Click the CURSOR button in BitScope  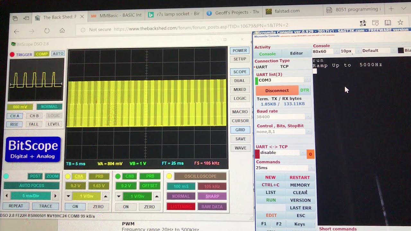[240, 121]
